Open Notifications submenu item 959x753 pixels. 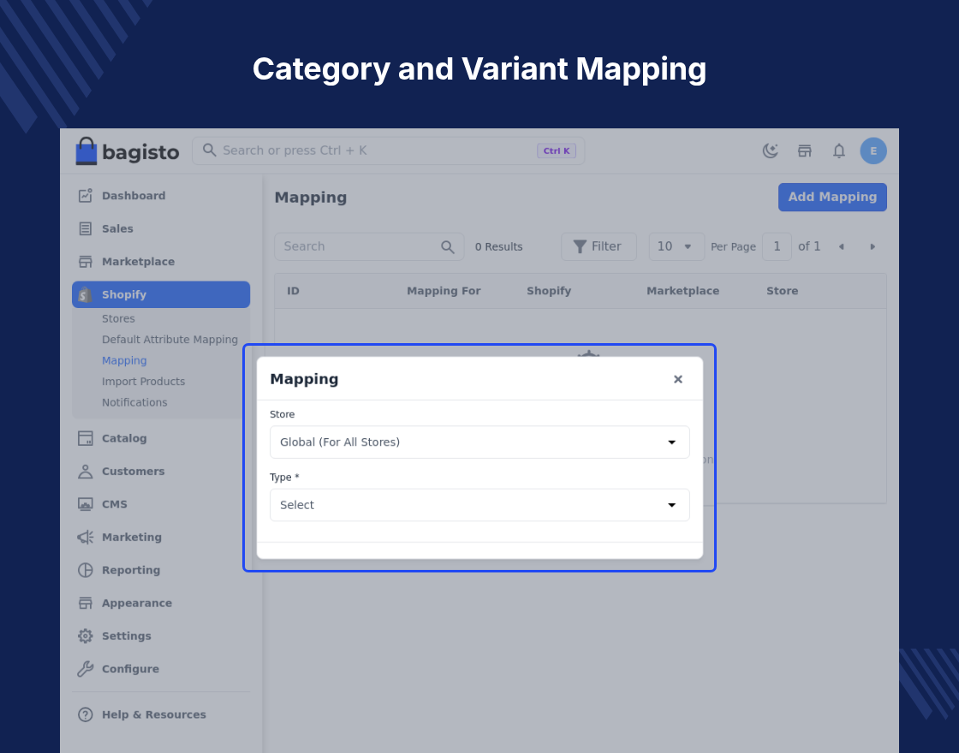click(x=134, y=402)
